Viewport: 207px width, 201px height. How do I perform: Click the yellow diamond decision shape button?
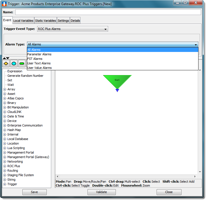pos(6,64)
